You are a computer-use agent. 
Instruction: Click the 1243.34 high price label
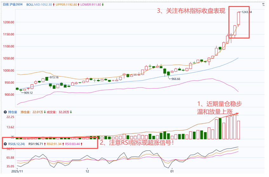coord(247,12)
